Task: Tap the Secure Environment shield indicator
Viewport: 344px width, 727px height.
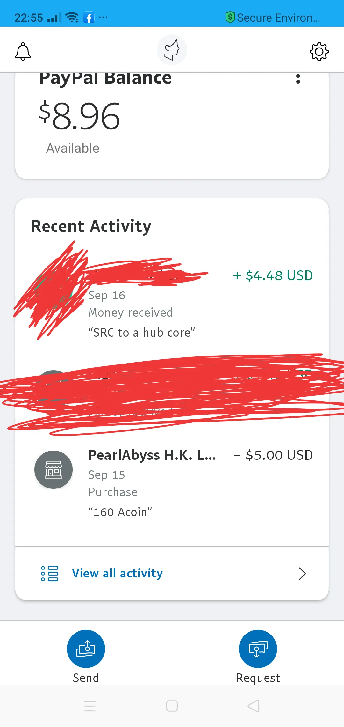Action: coord(230,17)
